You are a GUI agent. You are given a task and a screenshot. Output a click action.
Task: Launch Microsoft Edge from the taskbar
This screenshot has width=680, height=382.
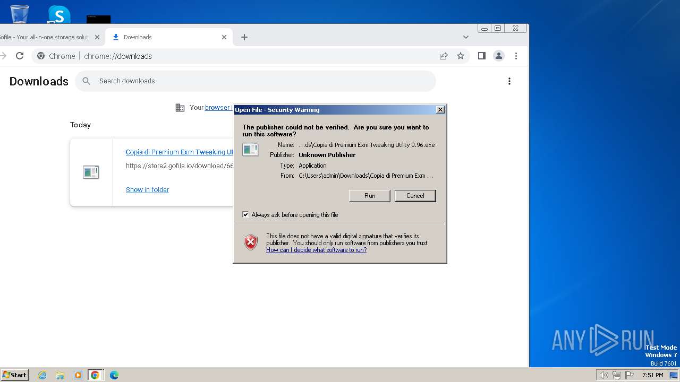114,375
